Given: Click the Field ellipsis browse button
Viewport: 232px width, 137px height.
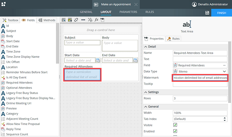Looking at the screenshot, I should pos(224,65).
